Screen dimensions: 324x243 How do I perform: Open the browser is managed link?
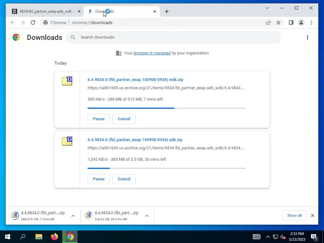(152, 53)
